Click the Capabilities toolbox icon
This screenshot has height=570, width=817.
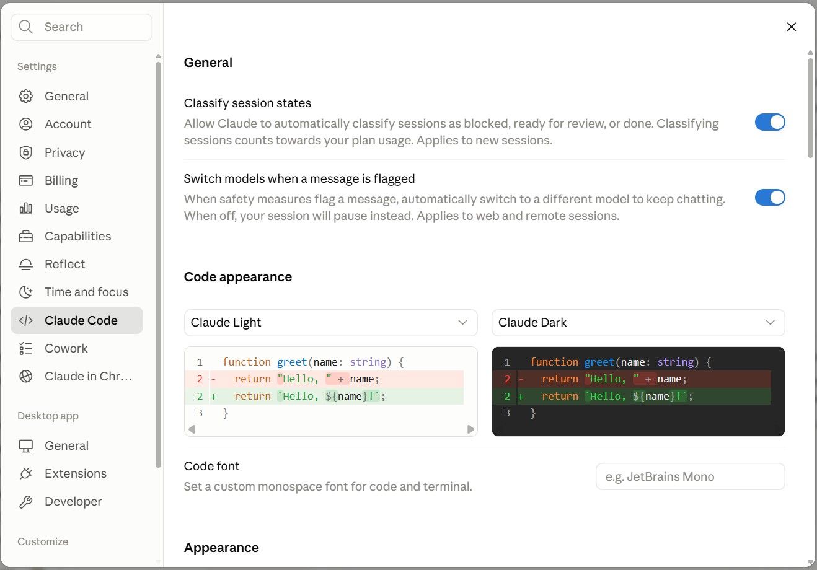click(25, 236)
